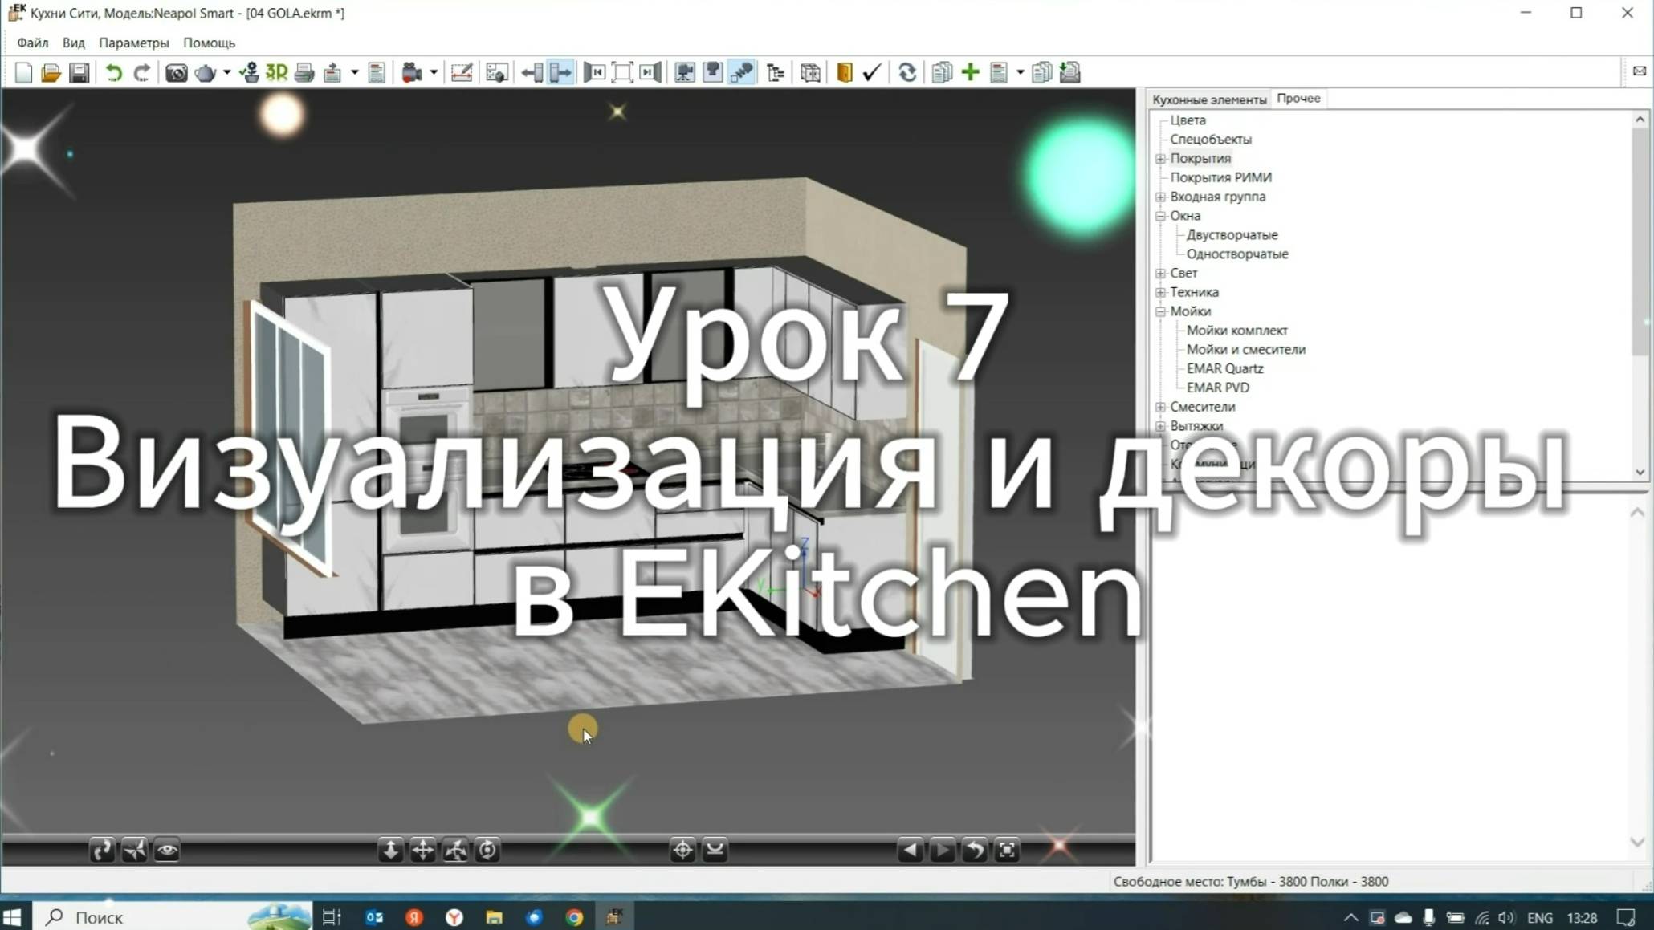
Task: Click the previous view left-arrow button
Action: 910,850
